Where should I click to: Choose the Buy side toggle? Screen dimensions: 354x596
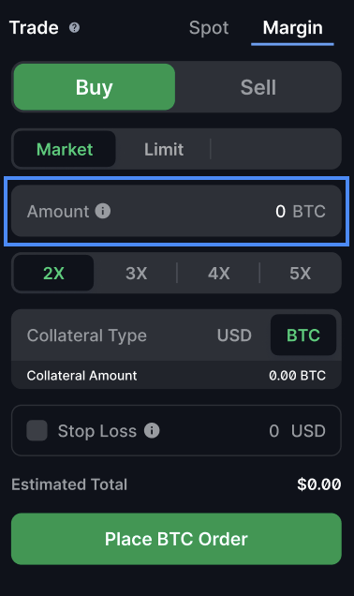click(x=95, y=87)
